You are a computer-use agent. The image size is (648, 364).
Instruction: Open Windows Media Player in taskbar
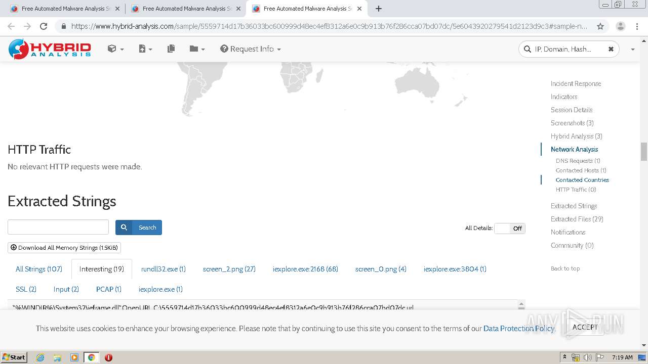click(74, 357)
